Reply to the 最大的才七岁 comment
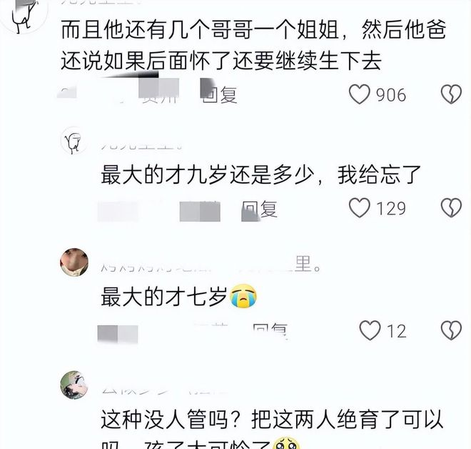This screenshot has height=449, width=471. 270,331
